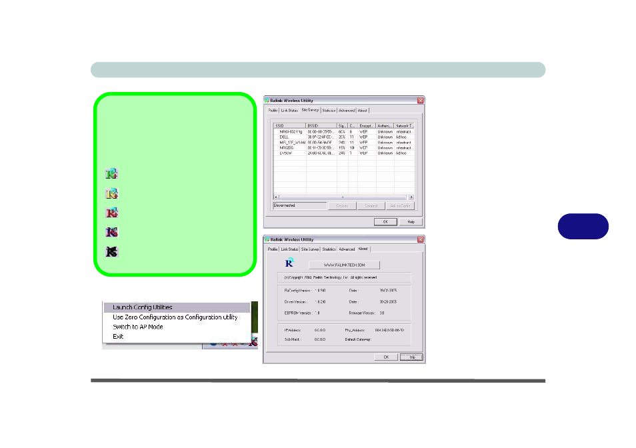
Task: Click the yellow Ralink status icon
Action: tap(111, 193)
